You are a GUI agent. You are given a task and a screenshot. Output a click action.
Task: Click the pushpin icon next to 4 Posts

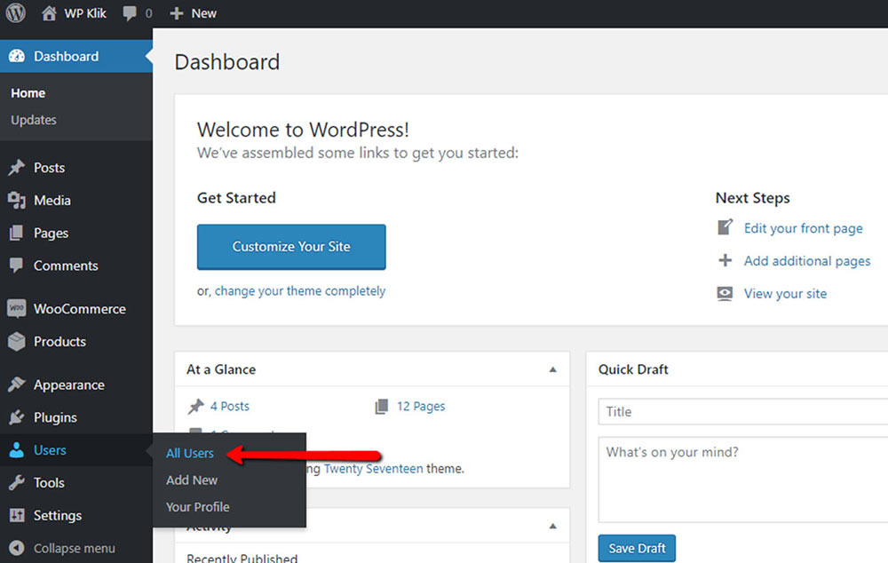[196, 406]
